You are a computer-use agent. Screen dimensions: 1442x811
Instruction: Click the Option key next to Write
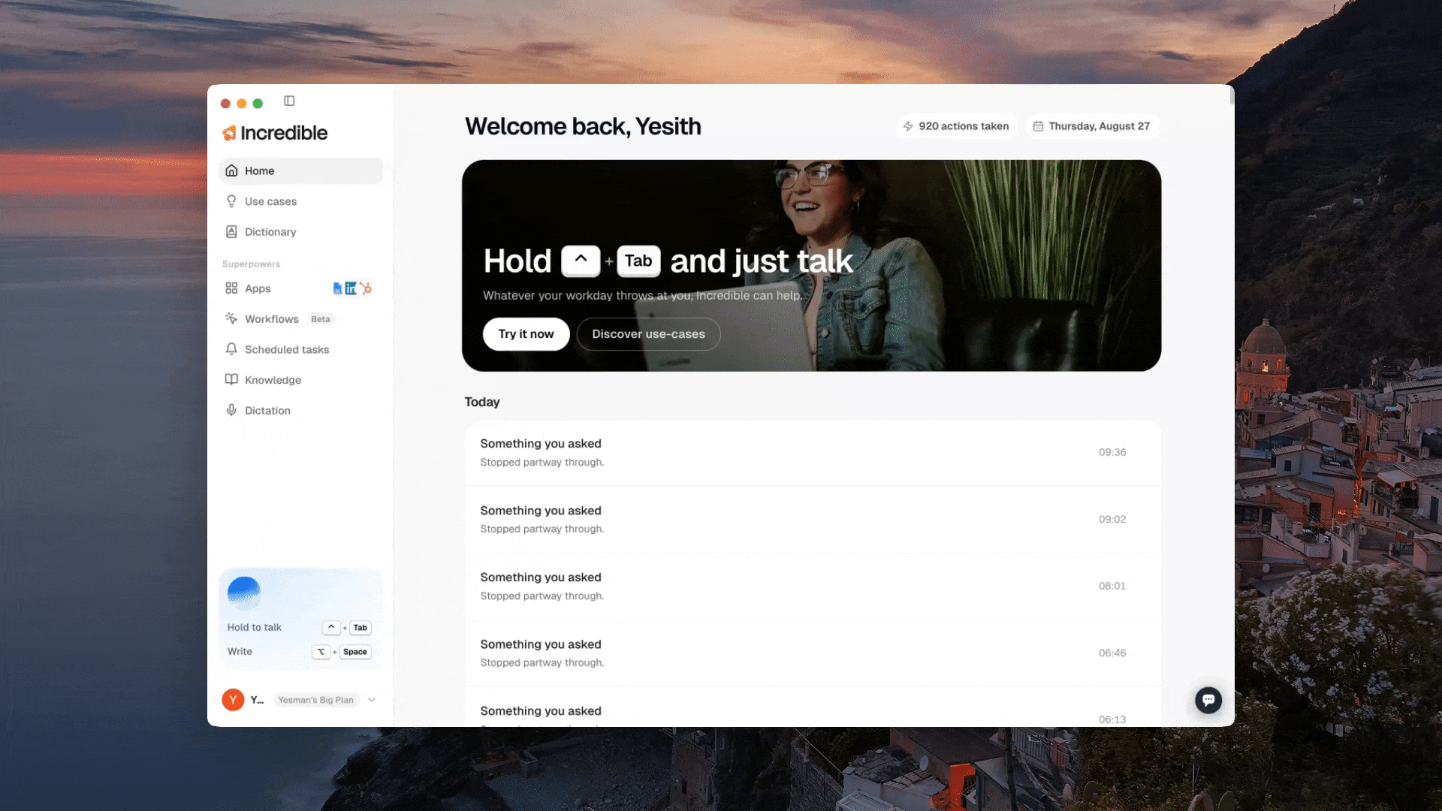click(x=321, y=652)
